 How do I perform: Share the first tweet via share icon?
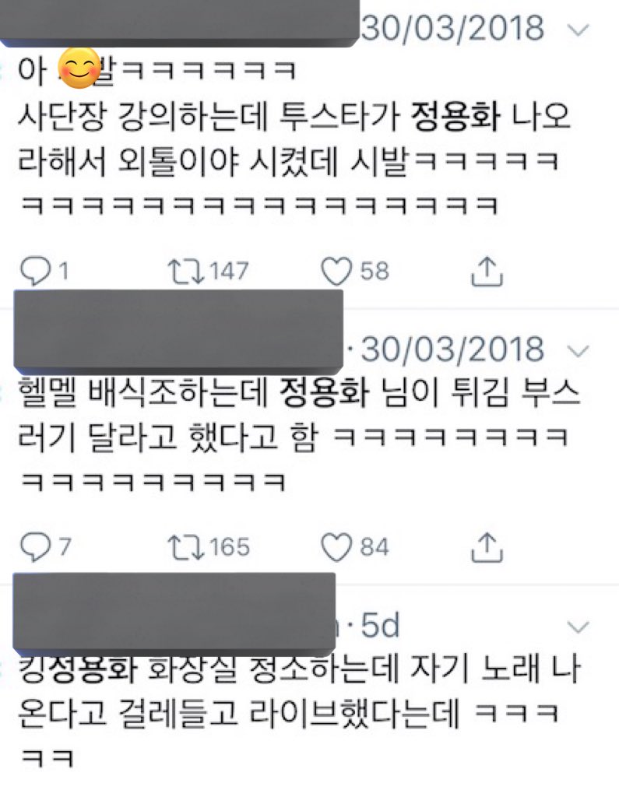487,272
